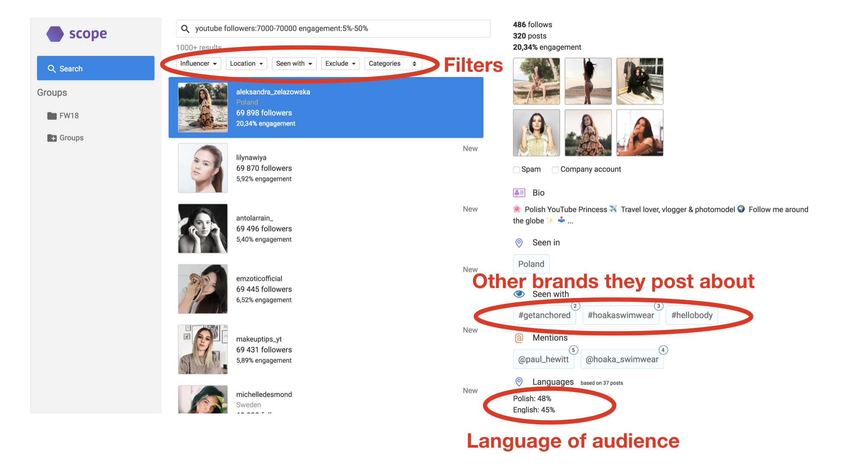The width and height of the screenshot is (849, 474).
Task: Click the add Groups folder icon
Action: click(x=52, y=138)
